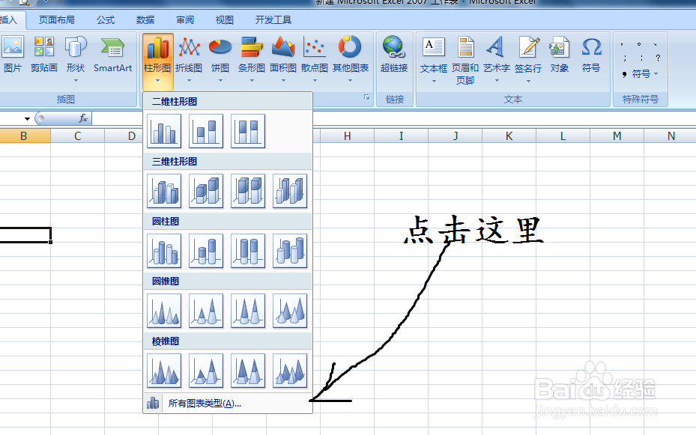Insert a picture from file
This screenshot has width=696, height=435.
[13, 54]
